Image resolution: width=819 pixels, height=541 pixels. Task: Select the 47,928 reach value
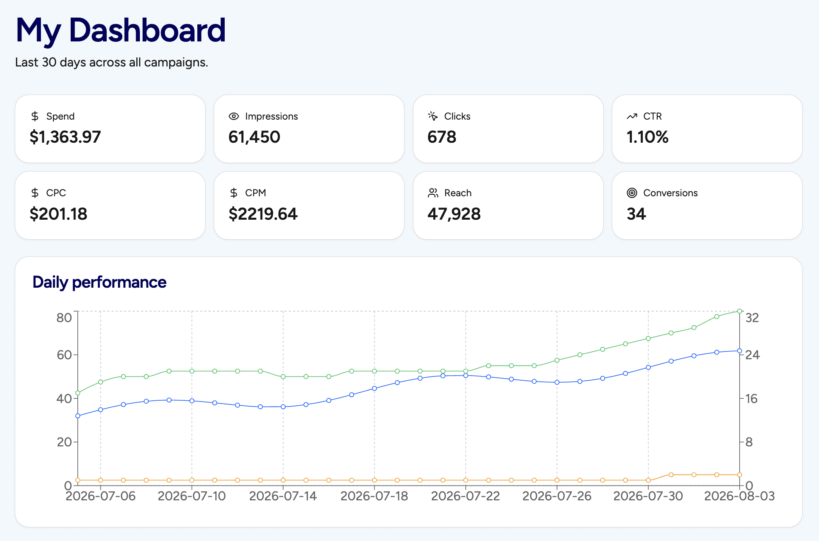[x=454, y=214]
